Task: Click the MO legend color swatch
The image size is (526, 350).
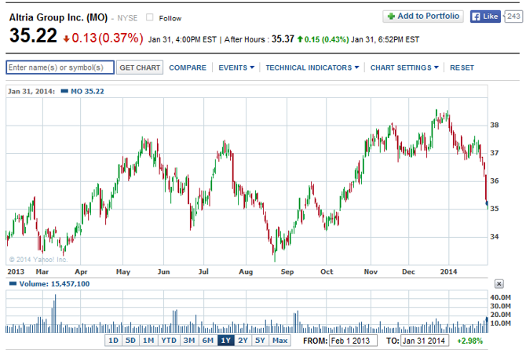Action: point(64,90)
